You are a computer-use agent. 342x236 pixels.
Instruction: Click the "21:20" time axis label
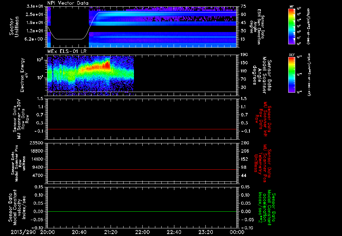coord(111,232)
